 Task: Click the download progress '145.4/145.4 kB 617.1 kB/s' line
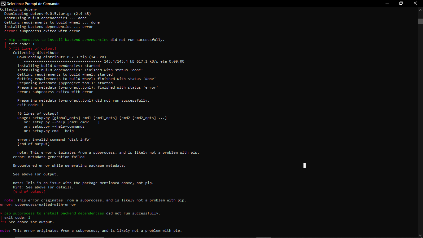pyautogui.click(x=104, y=61)
